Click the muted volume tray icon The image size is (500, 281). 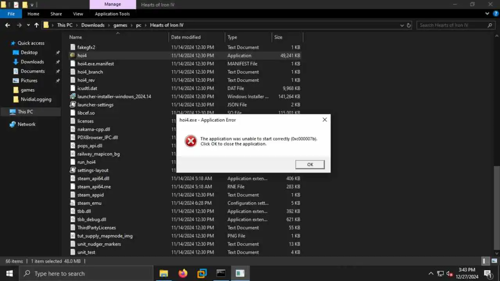[x=450, y=273]
